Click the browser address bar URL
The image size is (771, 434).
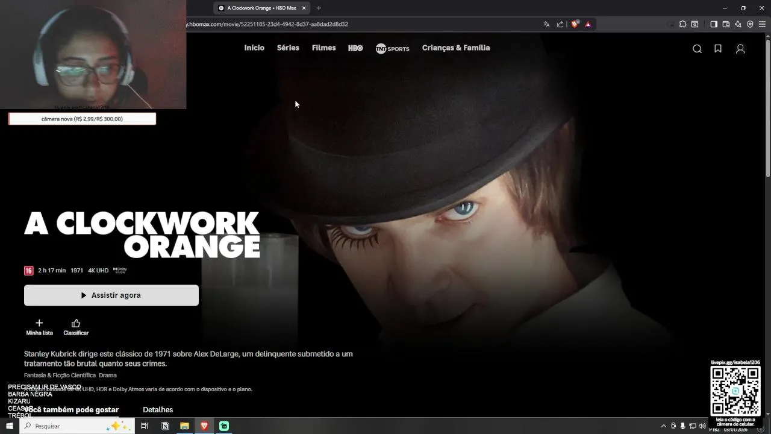pos(268,24)
